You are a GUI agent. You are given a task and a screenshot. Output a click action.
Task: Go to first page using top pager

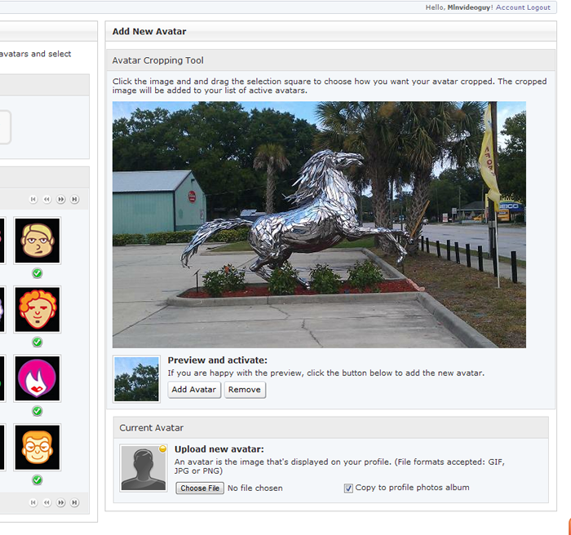click(33, 199)
